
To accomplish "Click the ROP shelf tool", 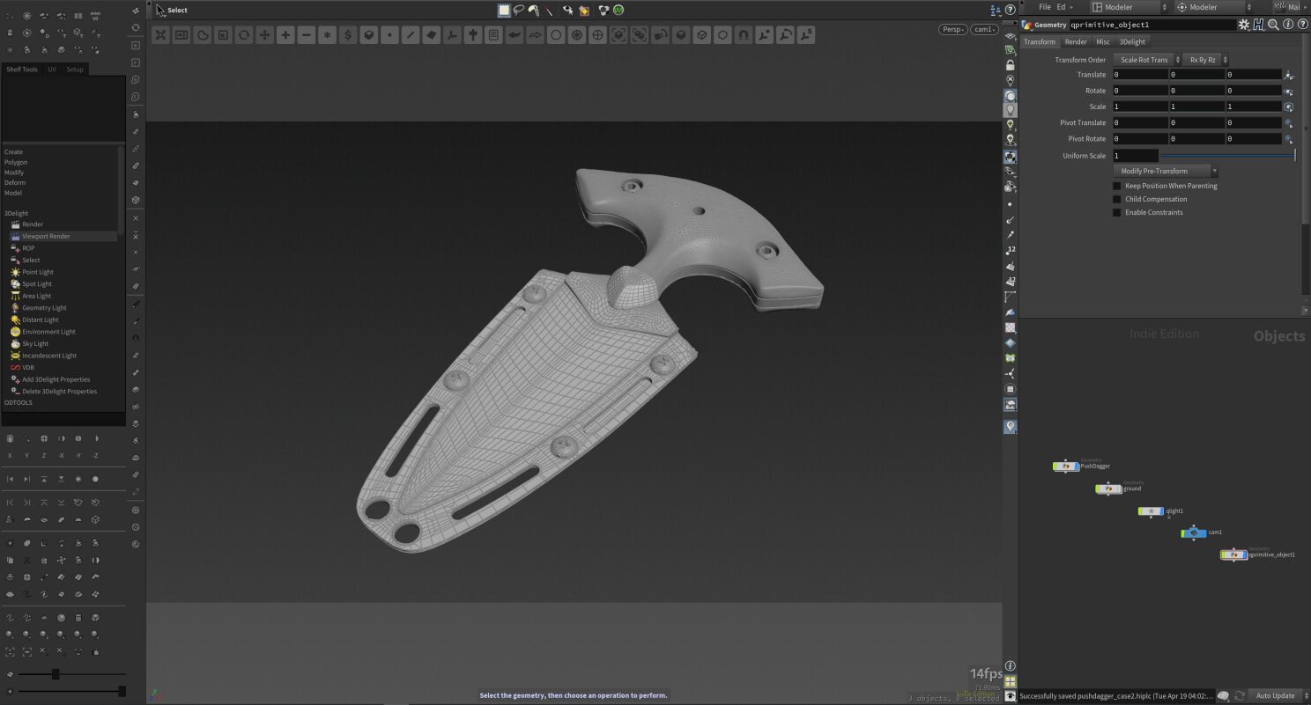I will click(x=23, y=248).
